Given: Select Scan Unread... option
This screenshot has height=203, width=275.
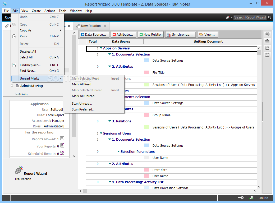Looking at the screenshot, I should pyautogui.click(x=94, y=104).
